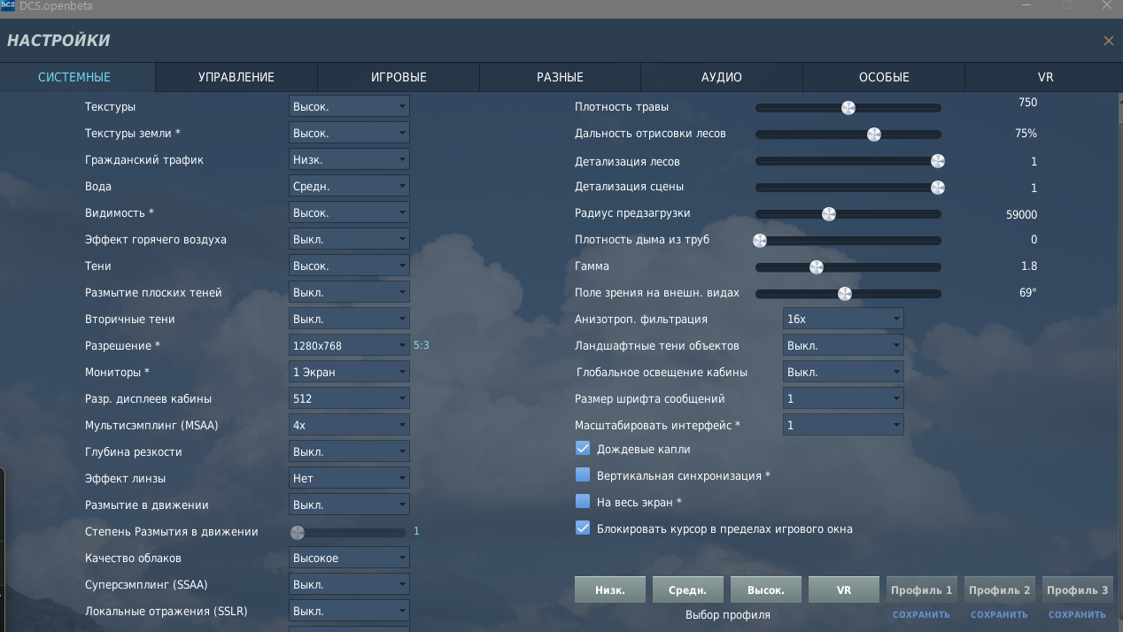This screenshot has height=632, width=1123.
Task: Expand Ландшафтные тени объектов dropdown
Action: coord(843,345)
